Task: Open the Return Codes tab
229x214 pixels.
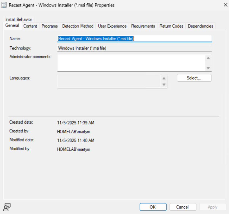Action: click(171, 26)
